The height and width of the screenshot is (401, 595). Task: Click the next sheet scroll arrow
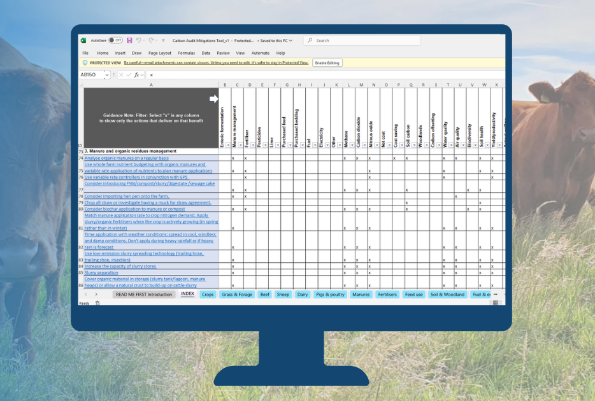point(96,295)
